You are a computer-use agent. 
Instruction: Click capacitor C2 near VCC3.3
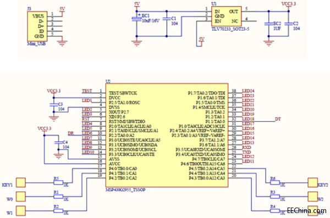289,24
